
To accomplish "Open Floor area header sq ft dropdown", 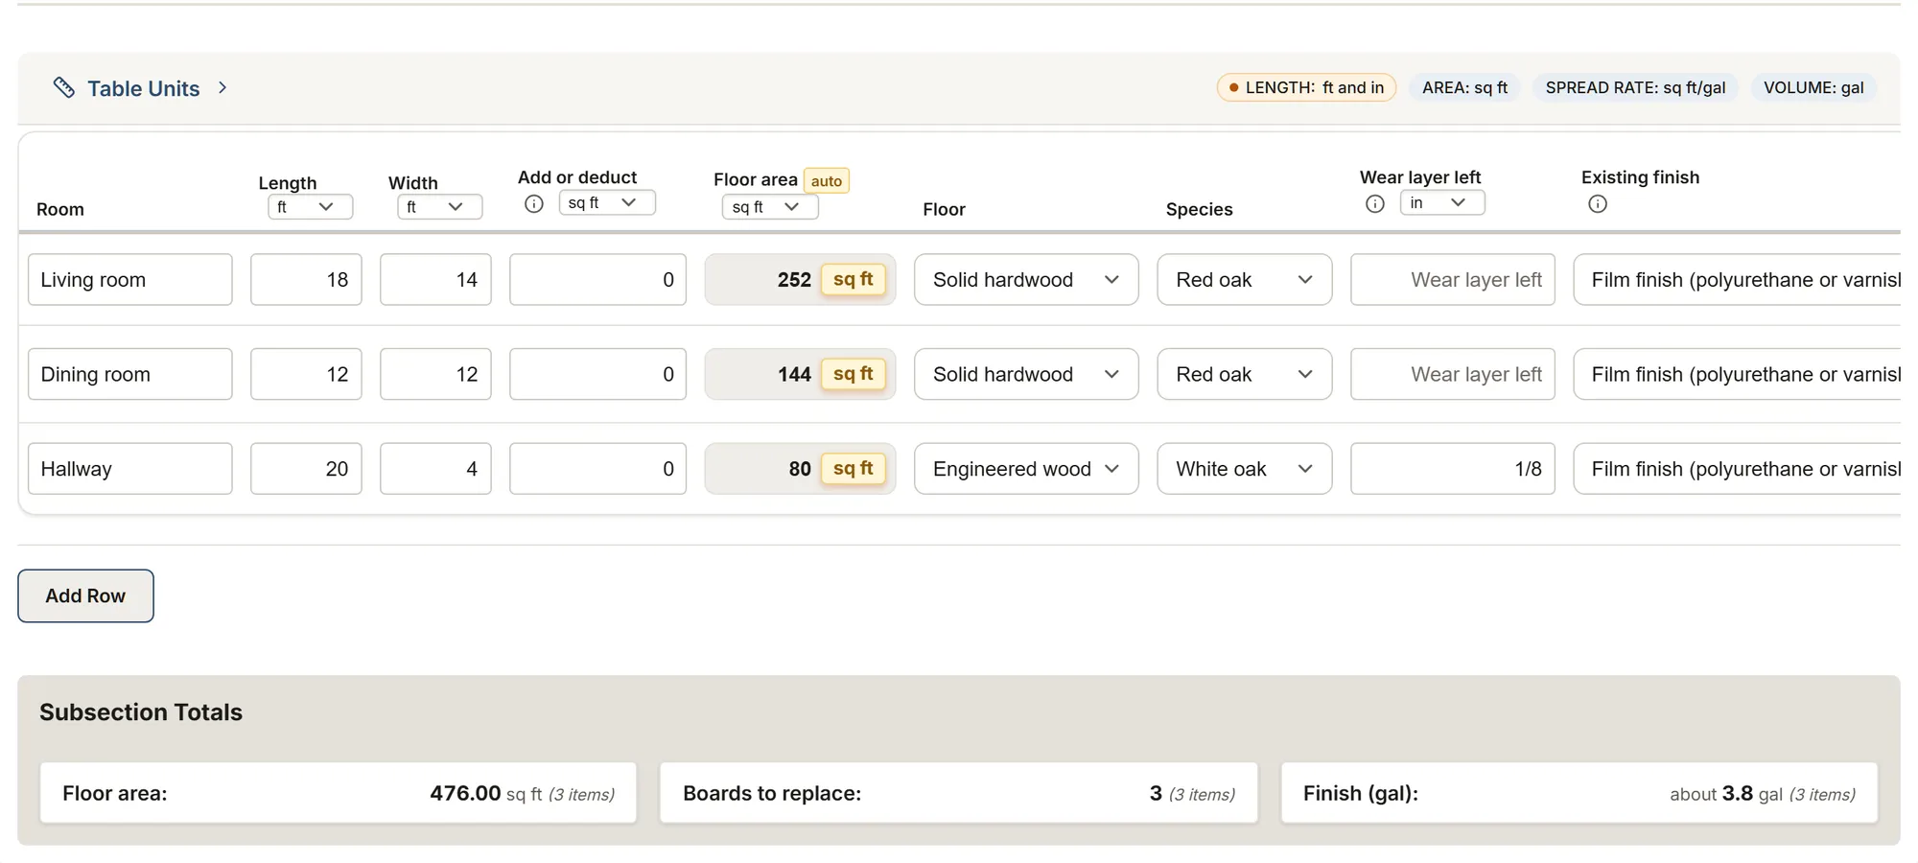I will (770, 206).
